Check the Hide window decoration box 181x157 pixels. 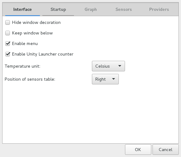pos(8,22)
